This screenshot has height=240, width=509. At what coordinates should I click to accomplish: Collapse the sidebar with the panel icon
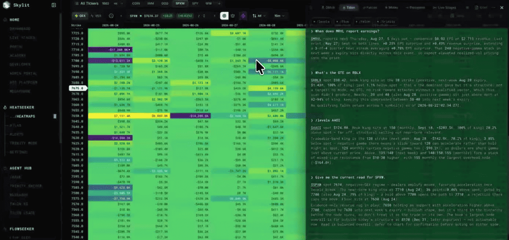point(54,5)
